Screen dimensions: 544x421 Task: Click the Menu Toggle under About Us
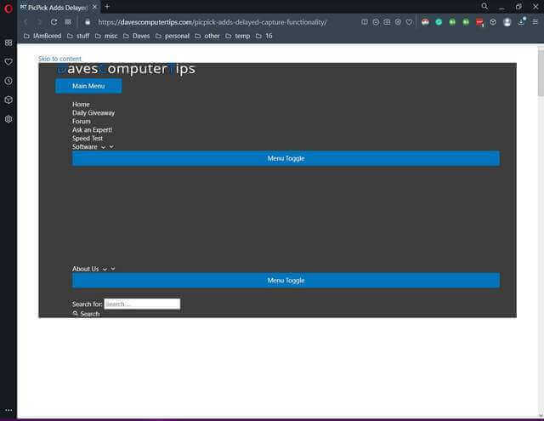point(286,281)
